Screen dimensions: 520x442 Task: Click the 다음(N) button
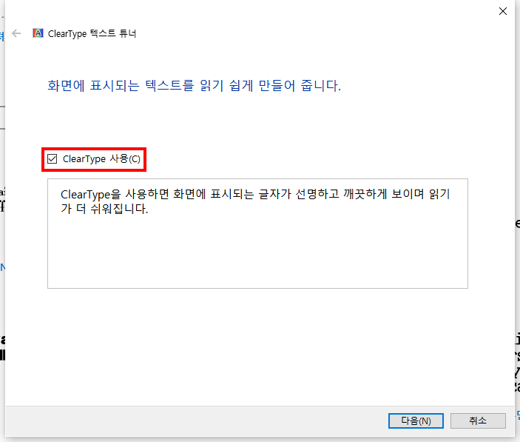pyautogui.click(x=416, y=421)
